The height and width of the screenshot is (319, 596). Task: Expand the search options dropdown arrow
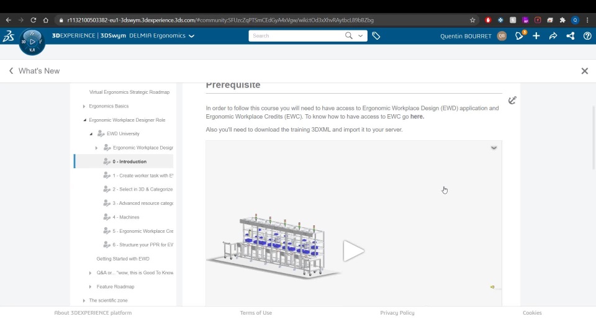point(360,36)
